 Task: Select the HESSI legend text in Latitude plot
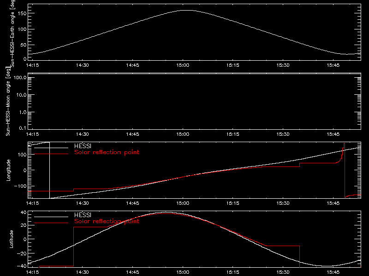click(x=83, y=215)
